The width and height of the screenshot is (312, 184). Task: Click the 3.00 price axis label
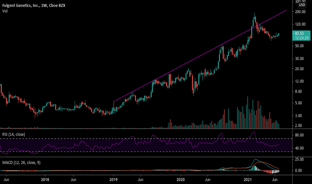[299, 116]
